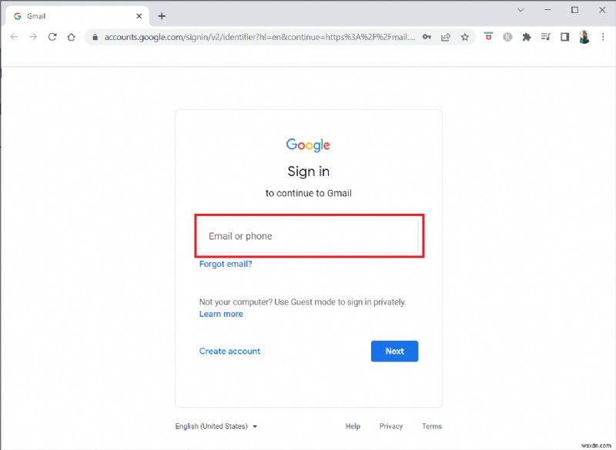The width and height of the screenshot is (616, 450).
Task: Open the side panel icon
Action: (564, 36)
